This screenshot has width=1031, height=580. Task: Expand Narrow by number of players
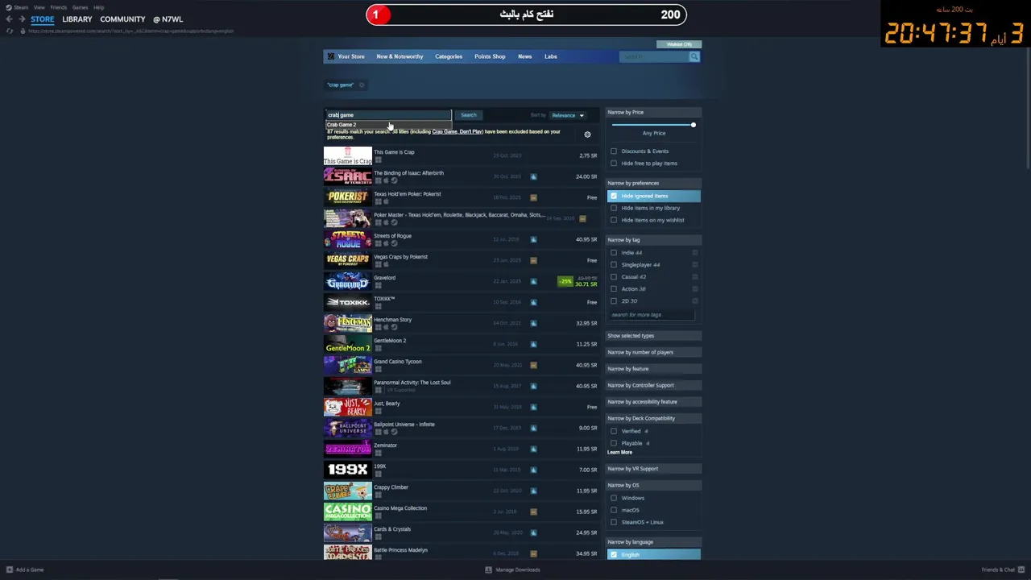[x=653, y=352]
